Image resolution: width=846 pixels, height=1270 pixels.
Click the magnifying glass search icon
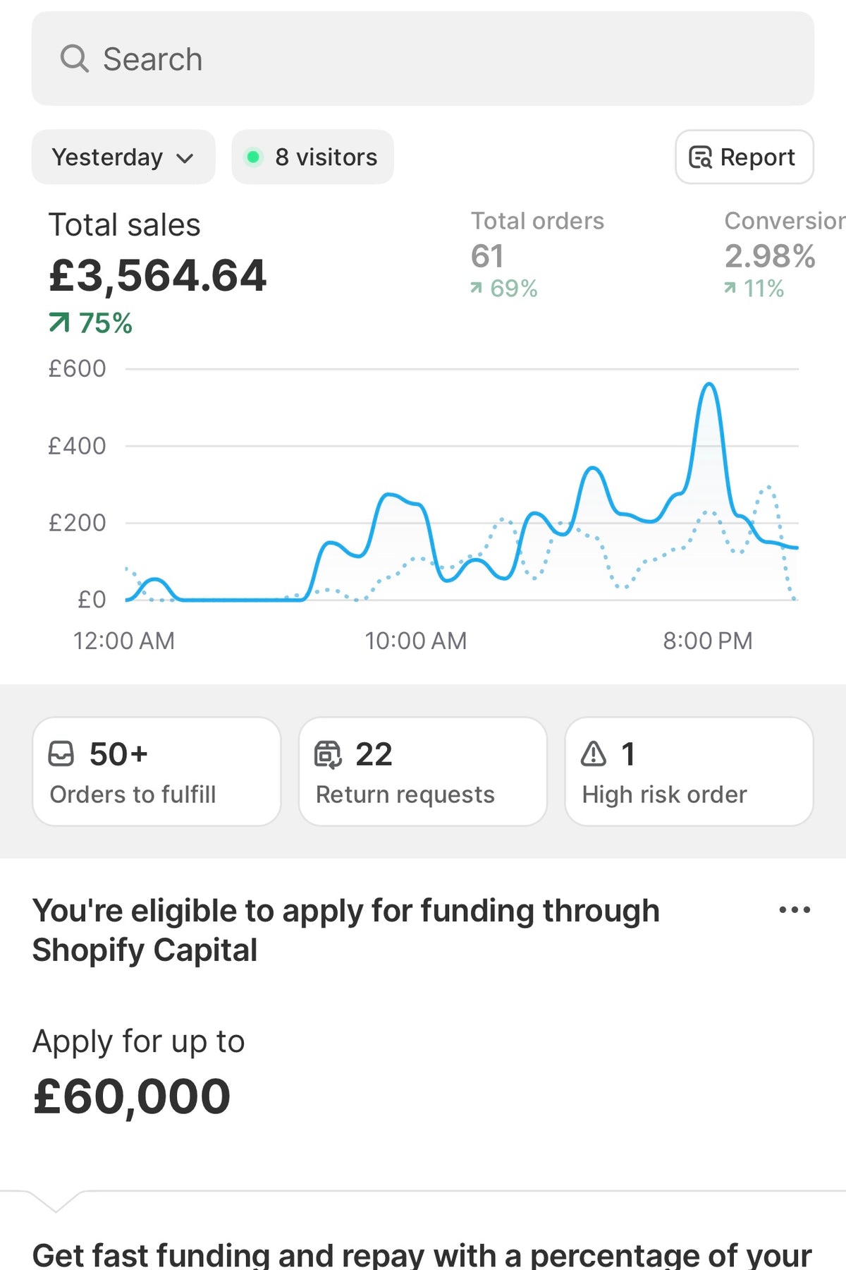click(x=74, y=59)
